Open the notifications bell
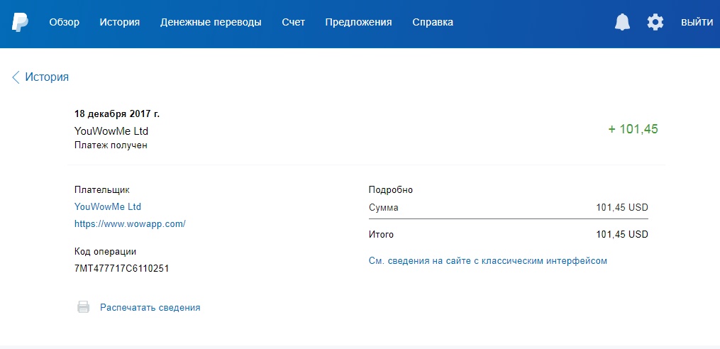The width and height of the screenshot is (720, 349). (x=622, y=22)
